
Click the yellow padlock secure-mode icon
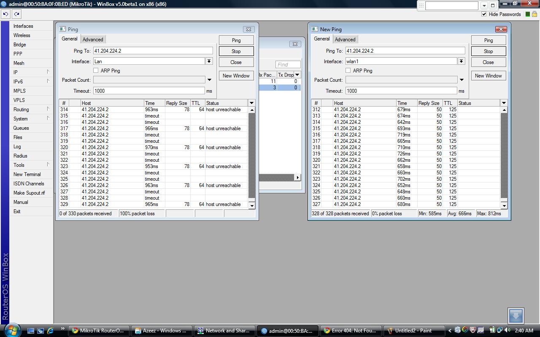(x=535, y=14)
